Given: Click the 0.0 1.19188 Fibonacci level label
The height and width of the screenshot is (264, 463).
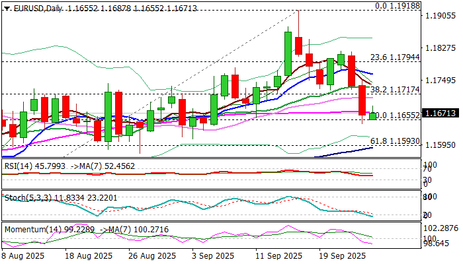Looking at the screenshot, I should coord(397,5).
